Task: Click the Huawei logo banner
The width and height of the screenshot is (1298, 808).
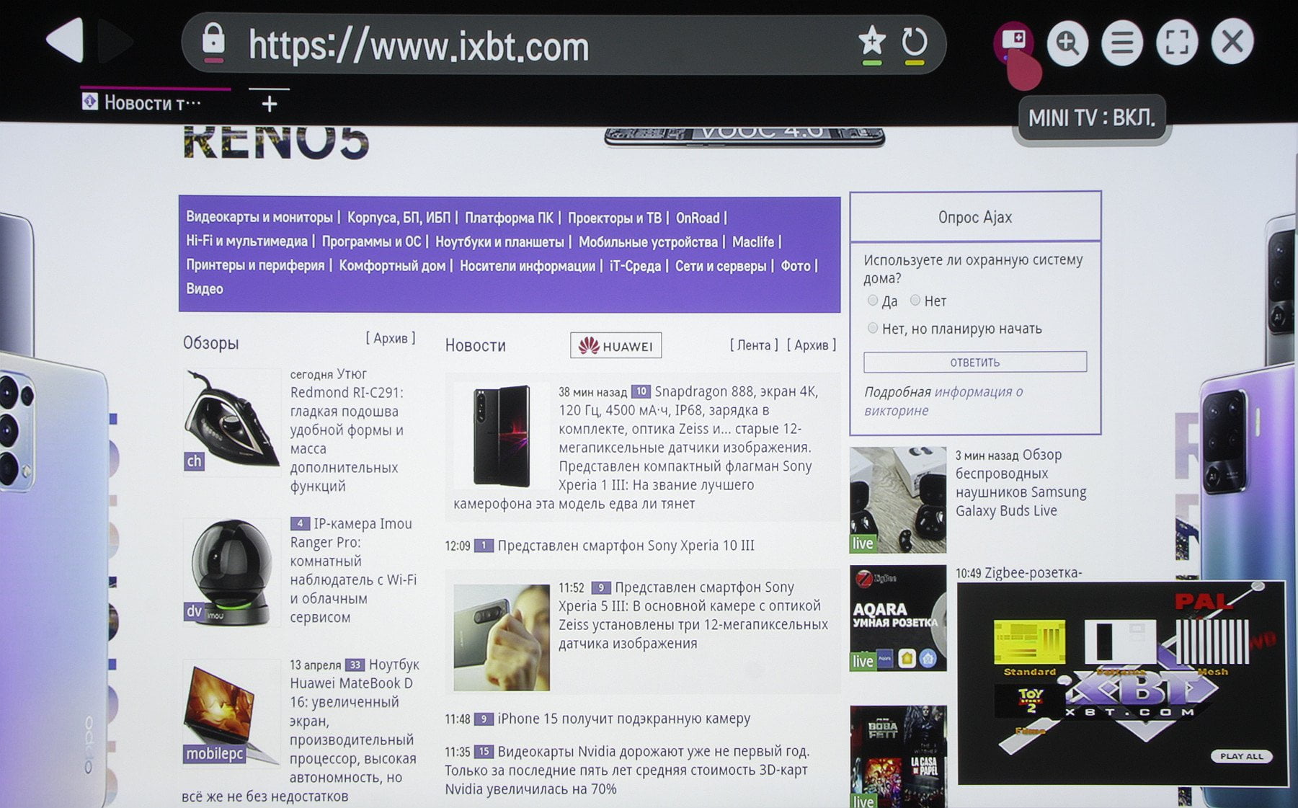Action: (x=615, y=345)
